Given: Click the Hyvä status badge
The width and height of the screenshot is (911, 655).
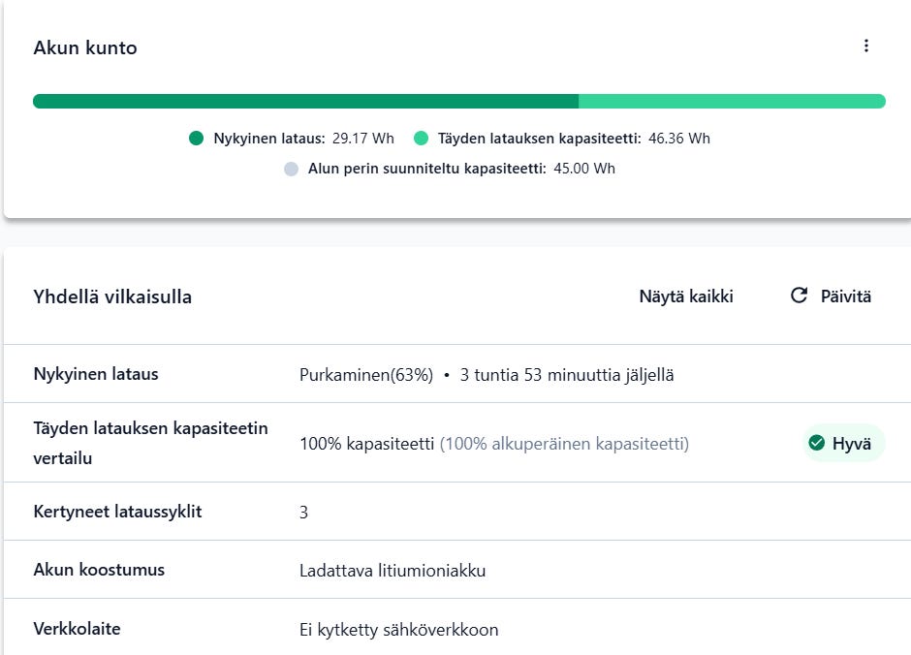Looking at the screenshot, I should [843, 444].
